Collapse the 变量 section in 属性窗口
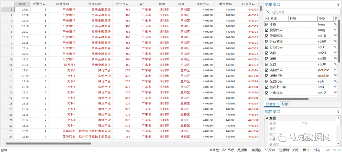 [x=267, y=118]
